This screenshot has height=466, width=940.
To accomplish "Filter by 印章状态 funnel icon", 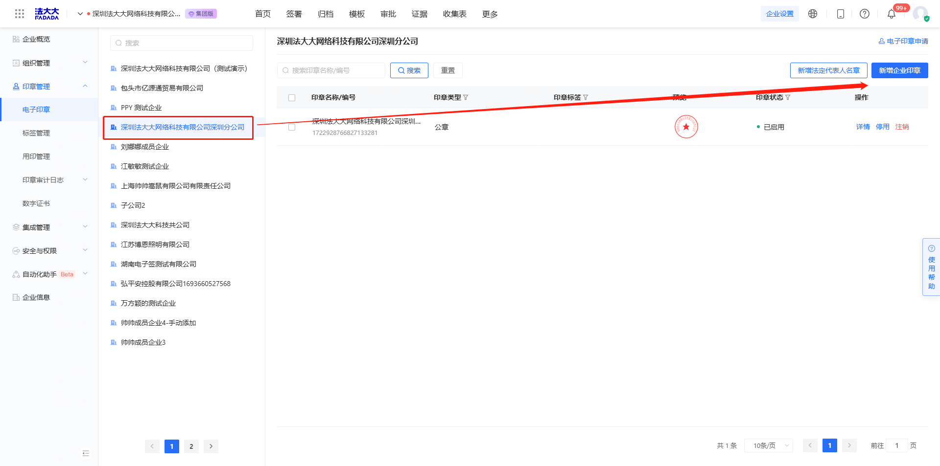I will 788,97.
